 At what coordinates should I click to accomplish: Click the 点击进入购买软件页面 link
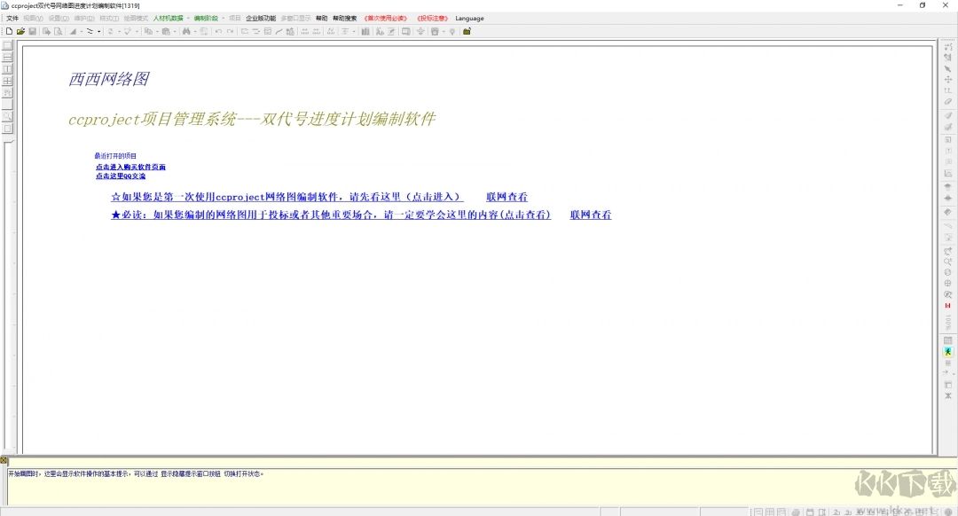tap(130, 167)
